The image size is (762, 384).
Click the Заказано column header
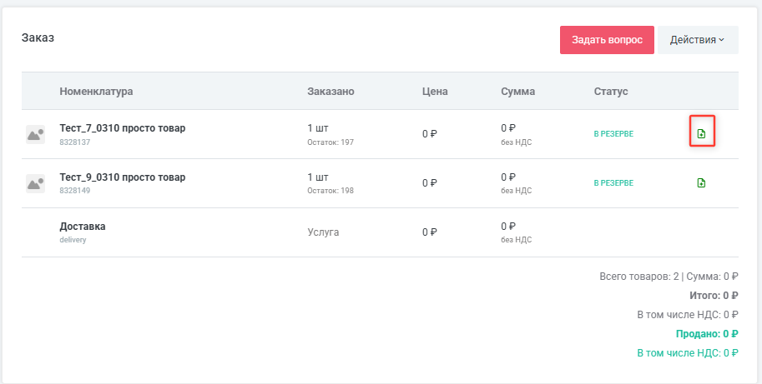[331, 92]
